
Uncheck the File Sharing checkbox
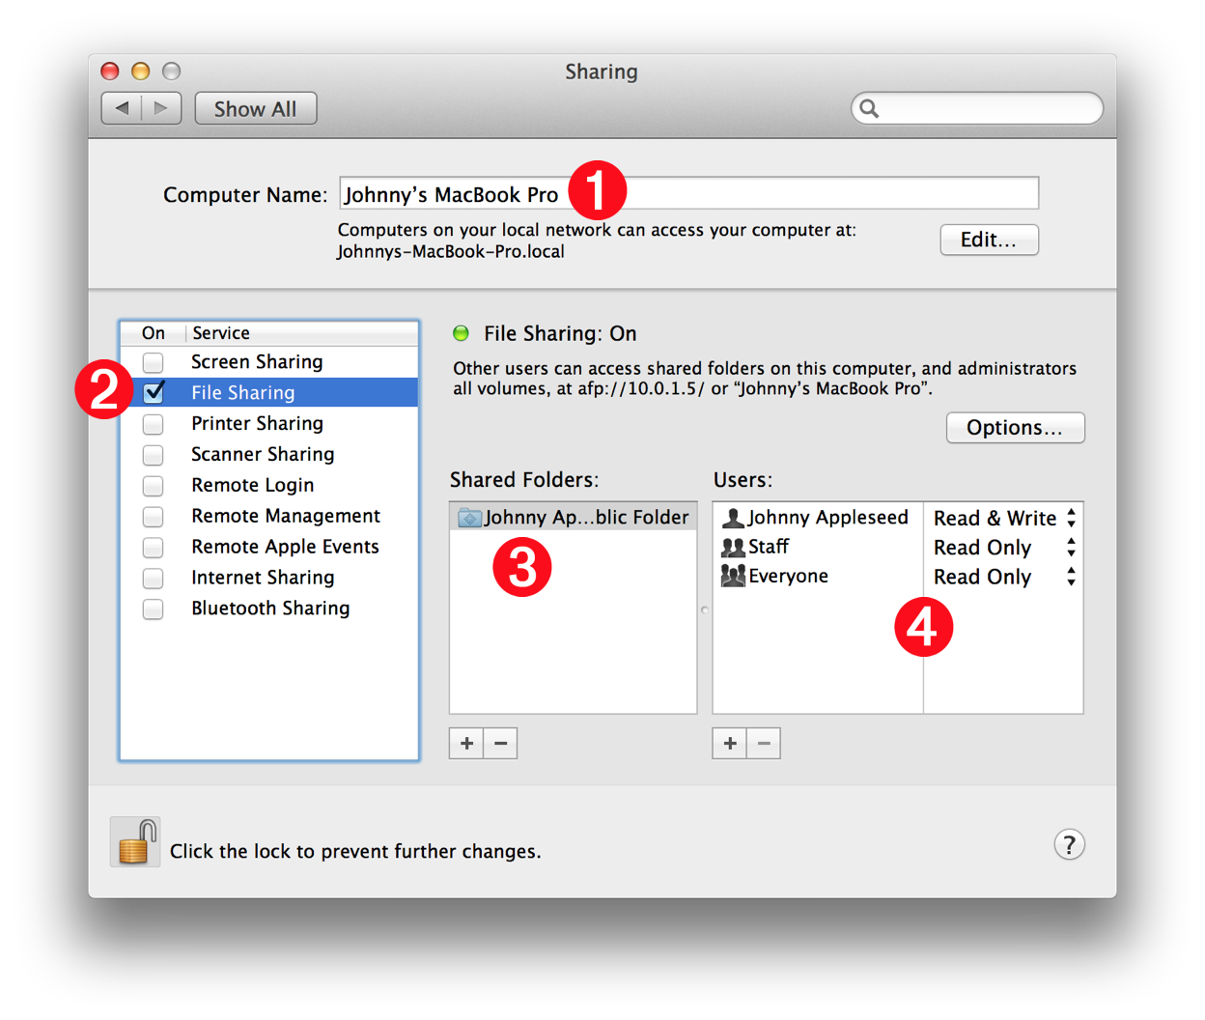click(153, 392)
